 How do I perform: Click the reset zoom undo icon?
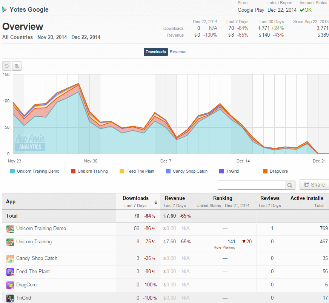6,66
